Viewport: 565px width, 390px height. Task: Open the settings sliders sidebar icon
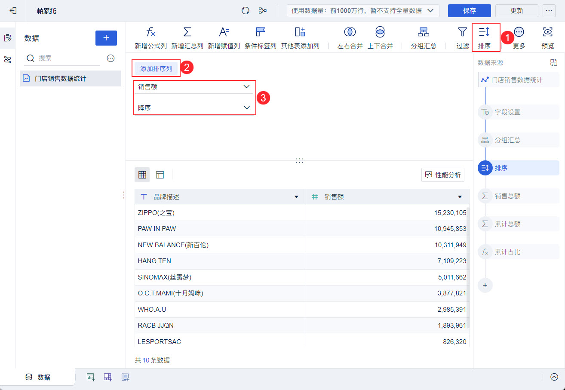7,60
